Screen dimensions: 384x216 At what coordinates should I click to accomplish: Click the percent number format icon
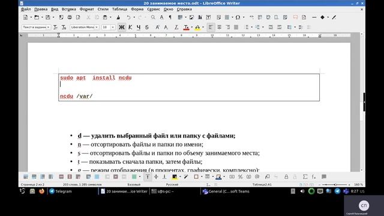(240, 176)
